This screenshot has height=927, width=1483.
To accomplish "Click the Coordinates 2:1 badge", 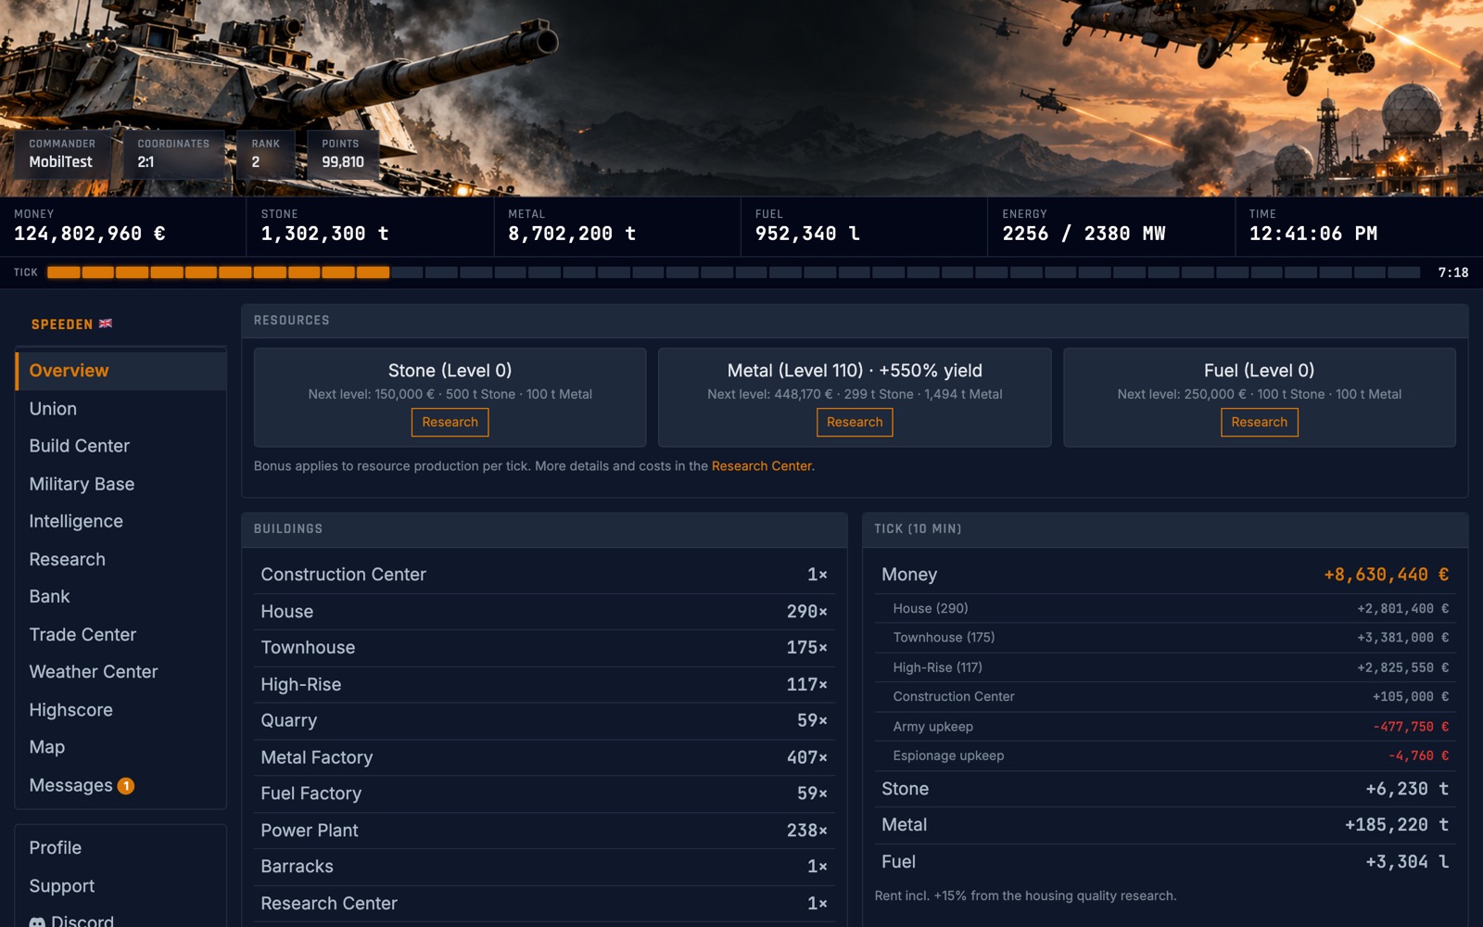I will 173,154.
